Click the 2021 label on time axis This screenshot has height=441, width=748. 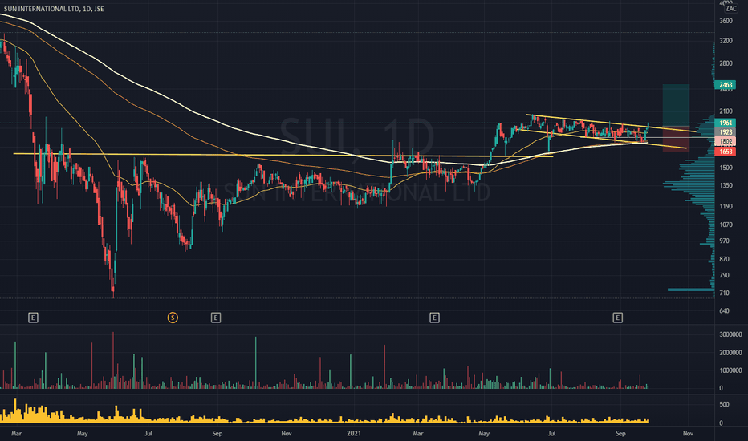click(354, 433)
